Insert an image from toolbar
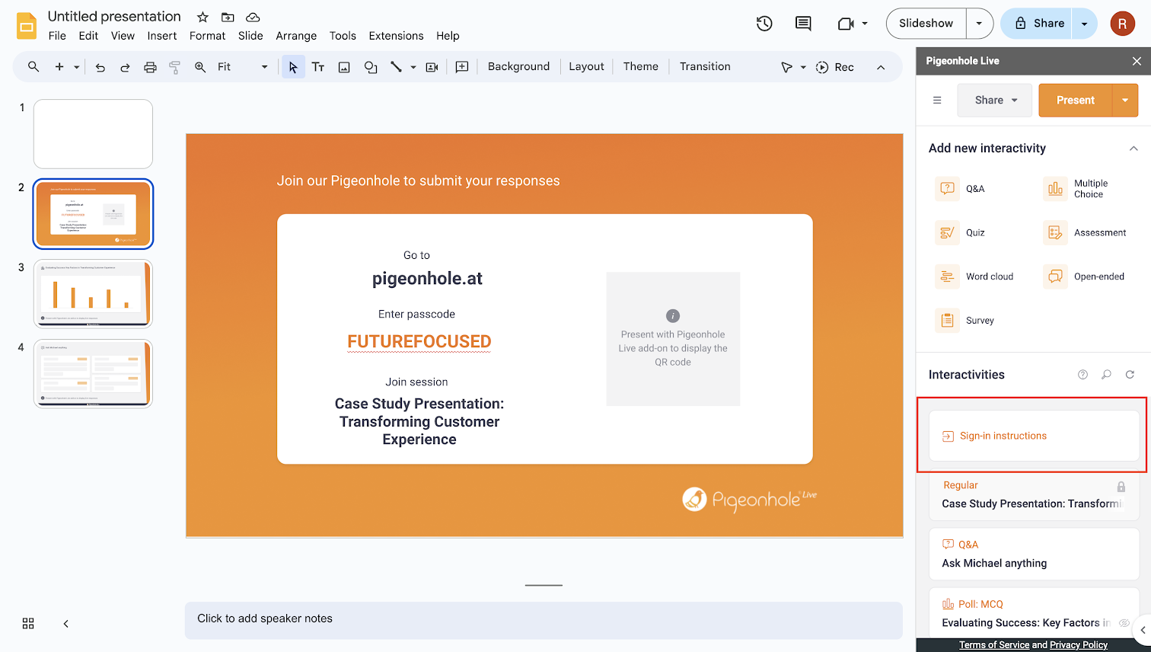 (344, 67)
